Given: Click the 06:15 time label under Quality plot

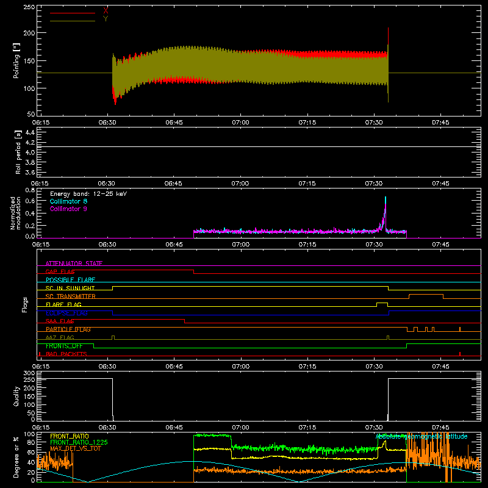Looking at the screenshot, I should (41, 428).
